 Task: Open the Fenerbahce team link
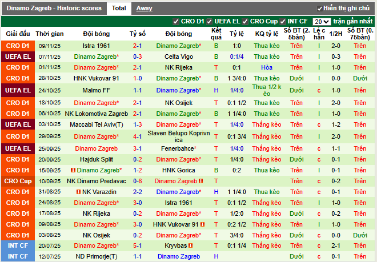click(x=179, y=148)
